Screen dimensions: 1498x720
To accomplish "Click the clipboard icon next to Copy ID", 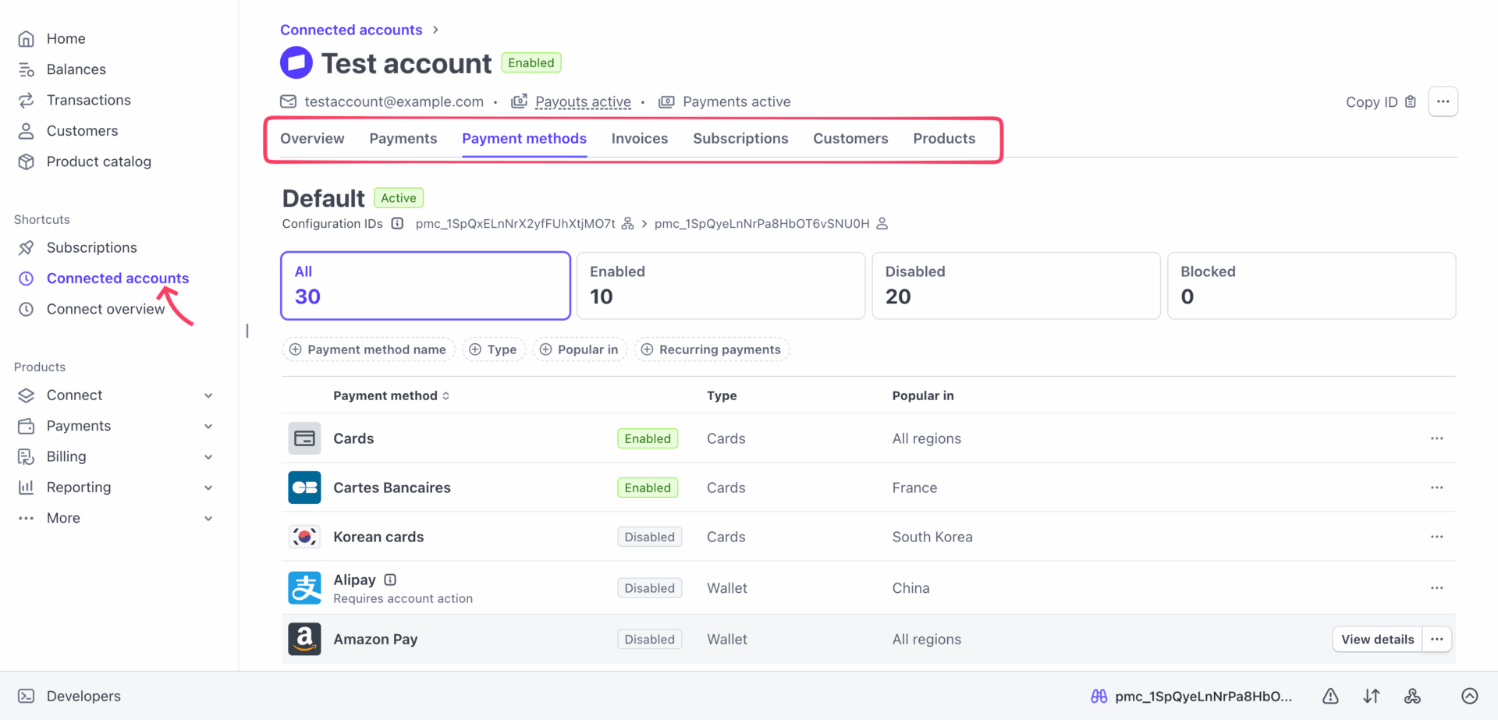I will point(1411,101).
